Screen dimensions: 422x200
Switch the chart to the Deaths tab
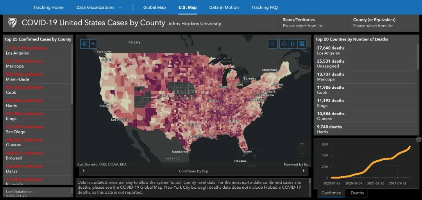tap(357, 193)
